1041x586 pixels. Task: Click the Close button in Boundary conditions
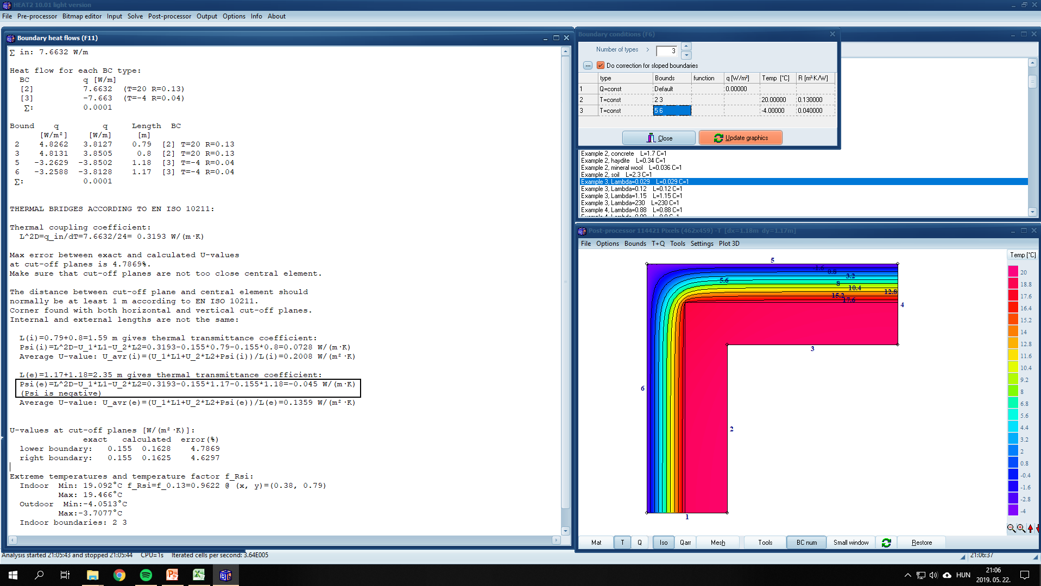659,138
